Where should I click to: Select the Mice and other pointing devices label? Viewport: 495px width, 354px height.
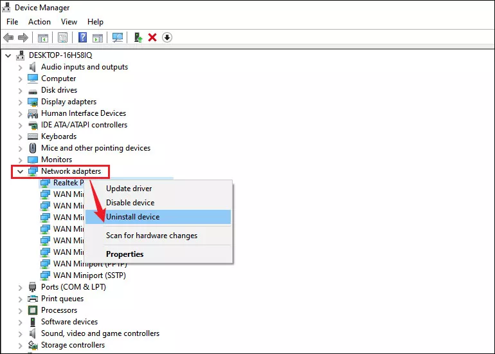tap(96, 148)
